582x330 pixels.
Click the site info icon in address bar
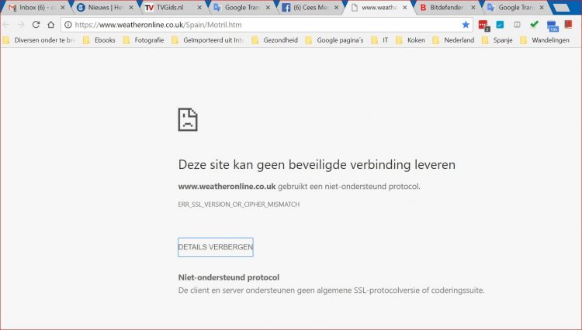[68, 25]
